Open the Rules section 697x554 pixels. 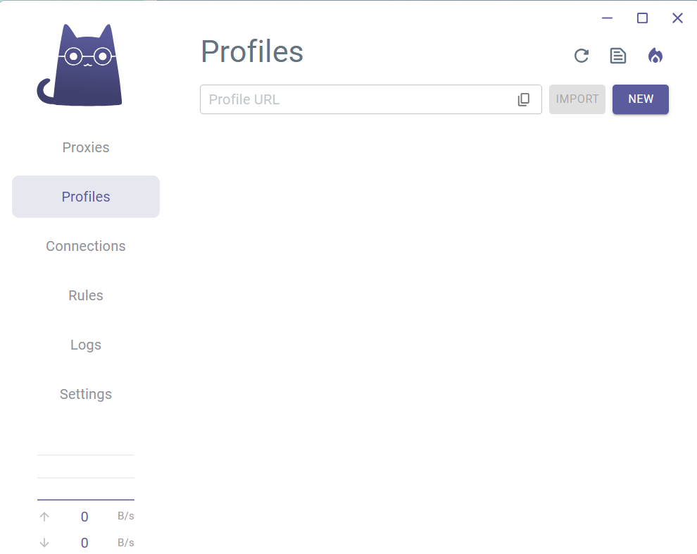pos(86,295)
